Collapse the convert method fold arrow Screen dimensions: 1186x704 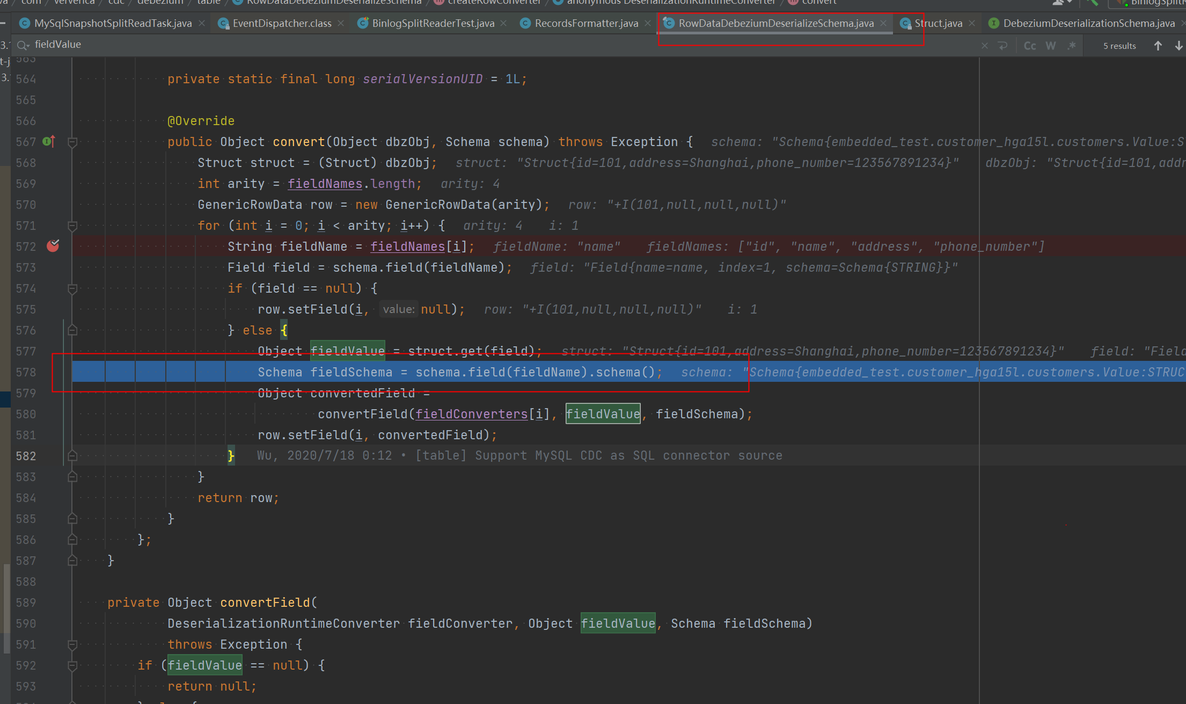pos(72,142)
